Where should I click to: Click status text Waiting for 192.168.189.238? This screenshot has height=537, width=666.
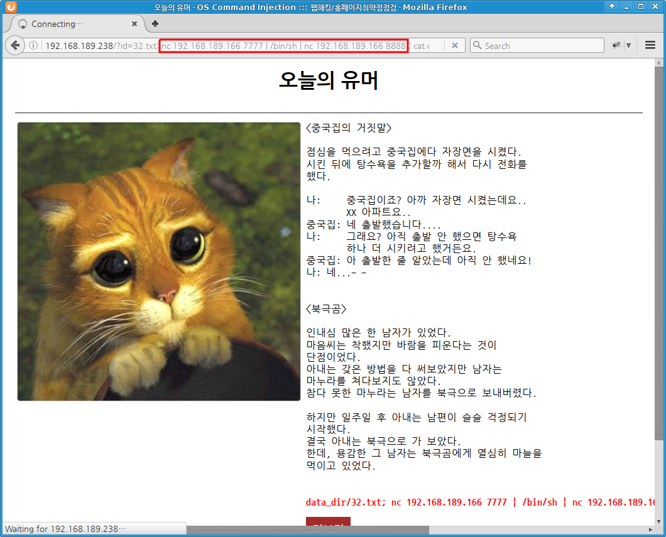[x=65, y=529]
